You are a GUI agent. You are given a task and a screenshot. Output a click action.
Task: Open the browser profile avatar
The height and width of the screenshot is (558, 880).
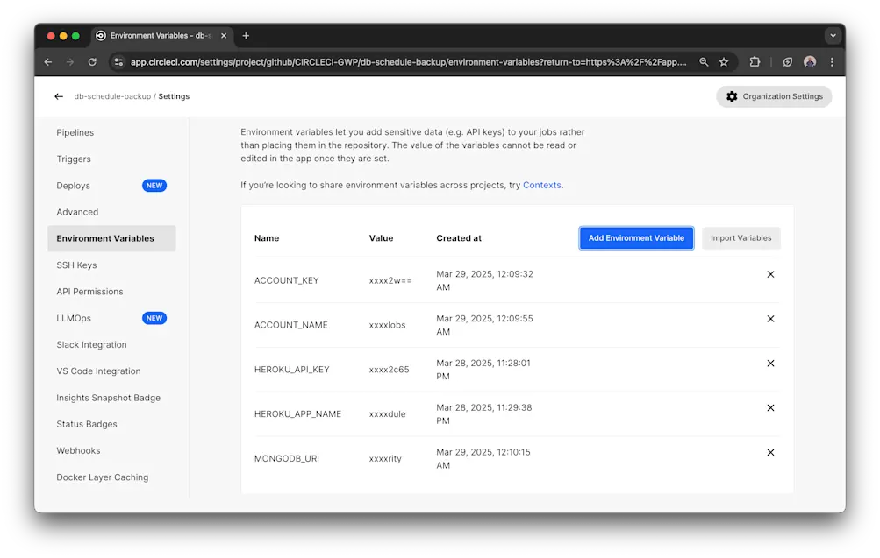coord(809,62)
